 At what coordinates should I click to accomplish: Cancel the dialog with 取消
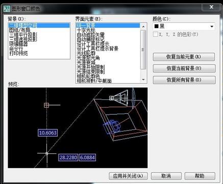pos(166,176)
